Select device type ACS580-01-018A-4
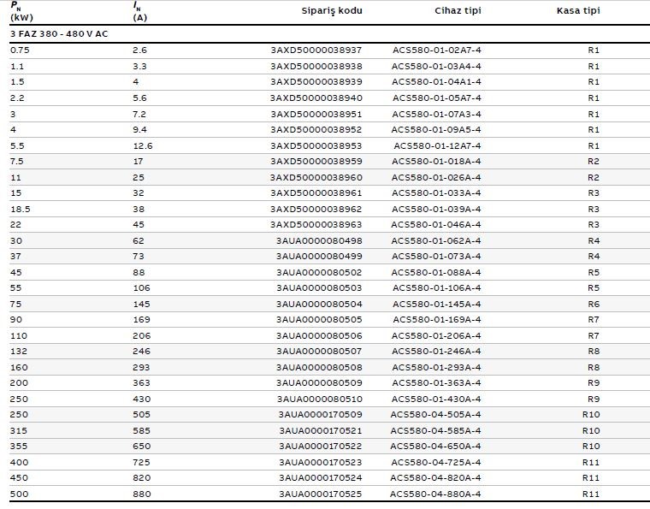The image size is (650, 509). [x=436, y=161]
